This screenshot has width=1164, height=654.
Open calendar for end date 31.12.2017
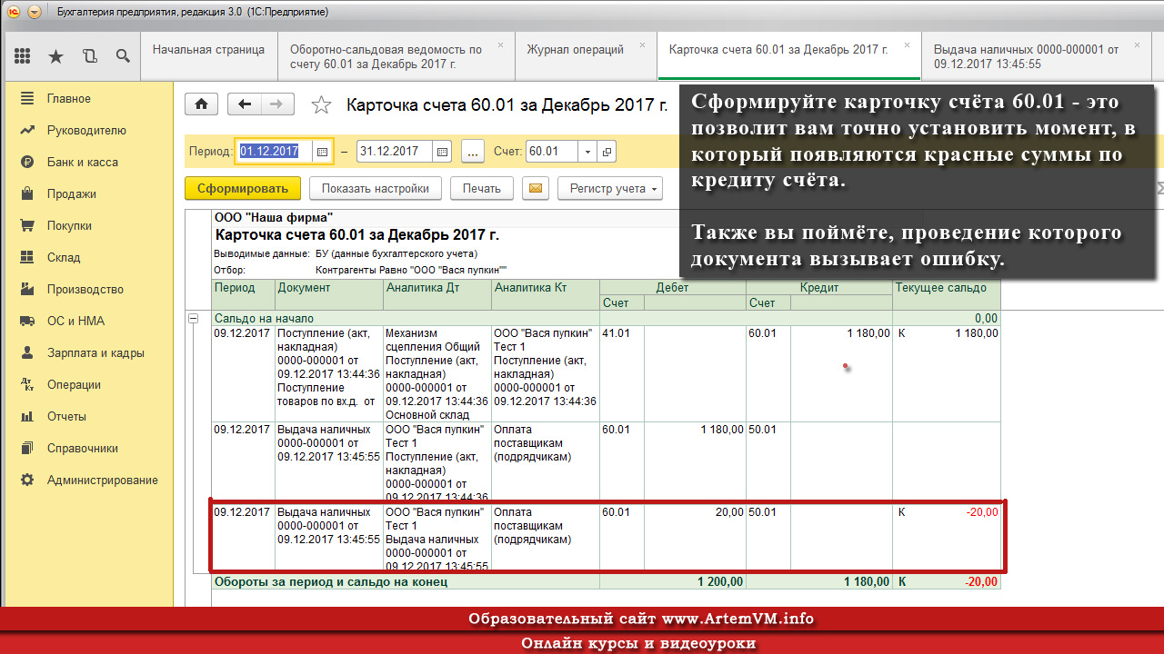tap(442, 152)
